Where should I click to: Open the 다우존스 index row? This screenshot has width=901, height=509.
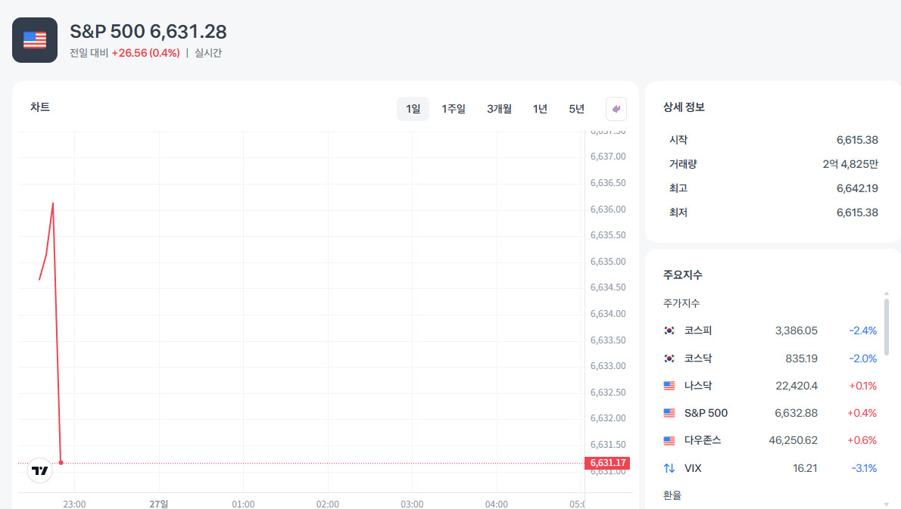click(770, 441)
